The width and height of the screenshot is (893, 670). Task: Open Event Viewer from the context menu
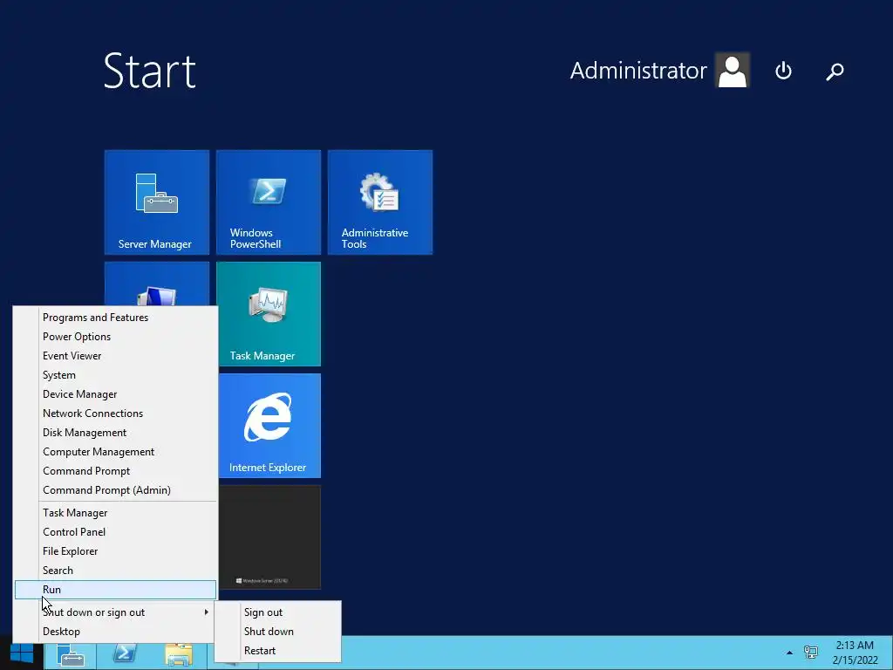point(115,356)
